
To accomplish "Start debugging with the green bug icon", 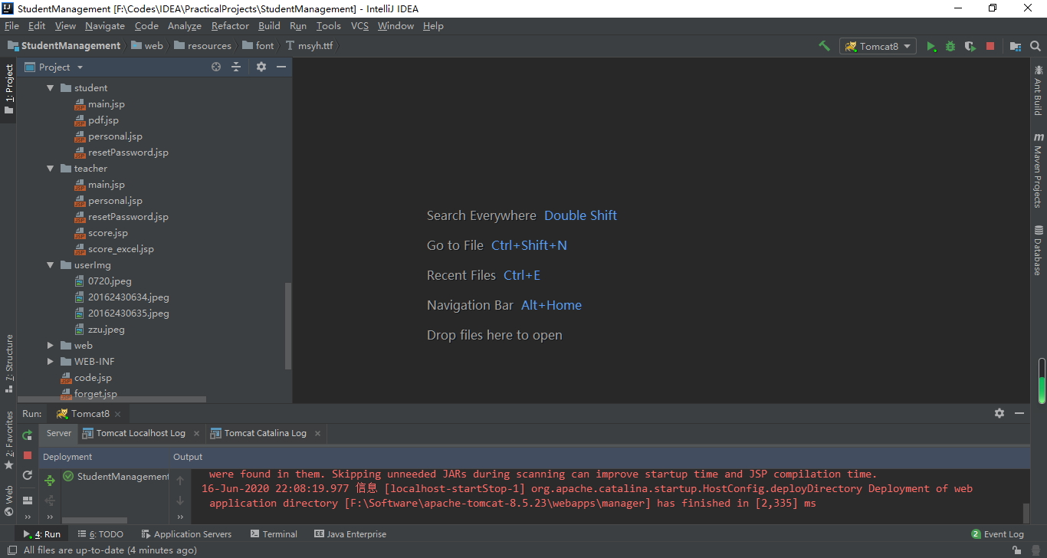I will click(950, 46).
